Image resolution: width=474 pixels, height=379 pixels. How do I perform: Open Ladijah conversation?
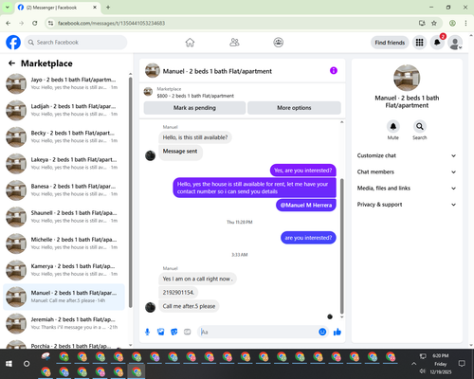[x=64, y=110]
